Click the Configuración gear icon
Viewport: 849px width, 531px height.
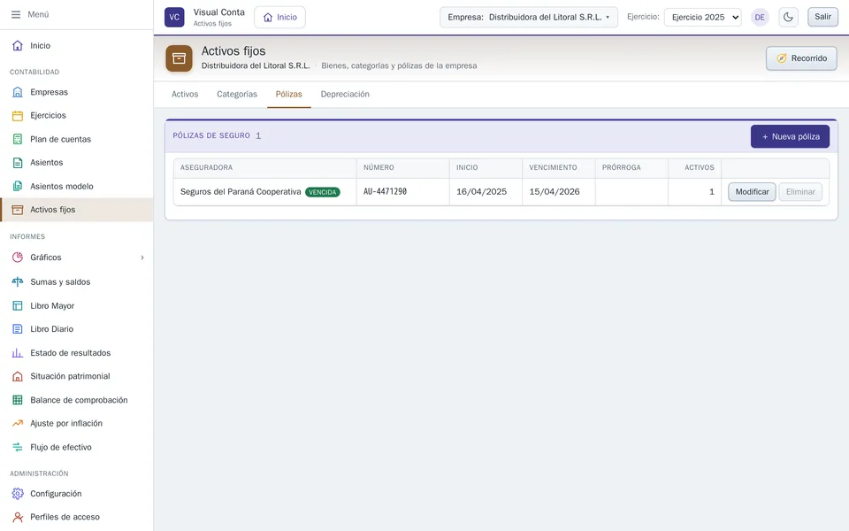[18, 494]
